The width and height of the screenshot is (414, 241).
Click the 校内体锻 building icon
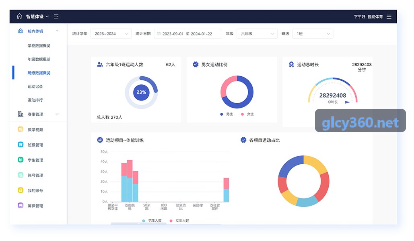click(21, 31)
